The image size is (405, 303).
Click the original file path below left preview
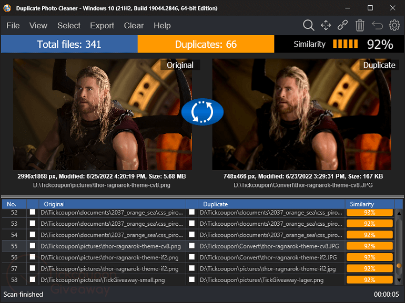click(x=102, y=185)
